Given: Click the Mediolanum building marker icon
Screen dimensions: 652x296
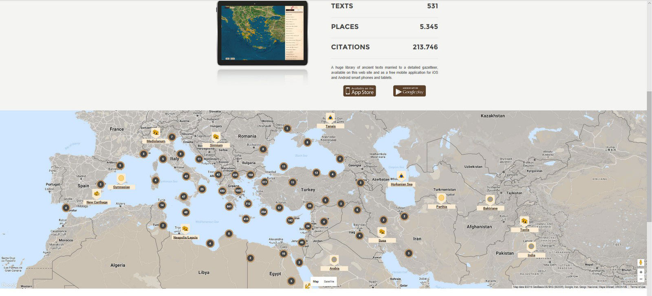Looking at the screenshot, I should [155, 133].
